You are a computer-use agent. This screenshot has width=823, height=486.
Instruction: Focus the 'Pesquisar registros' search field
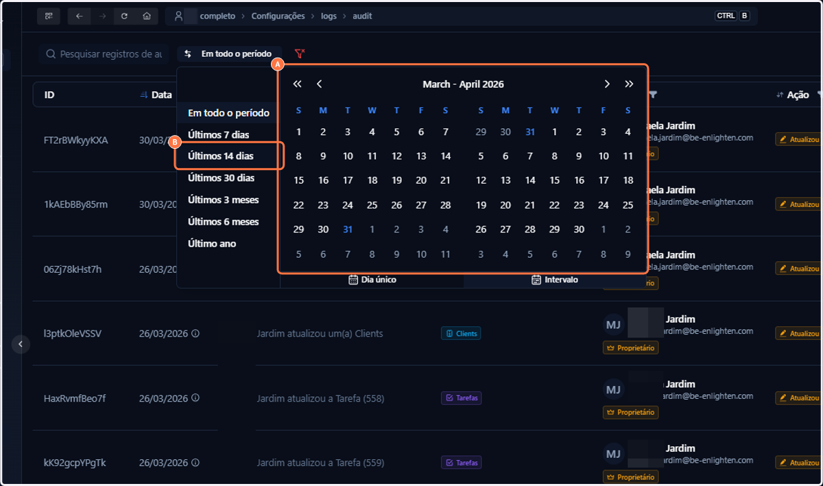(x=103, y=53)
